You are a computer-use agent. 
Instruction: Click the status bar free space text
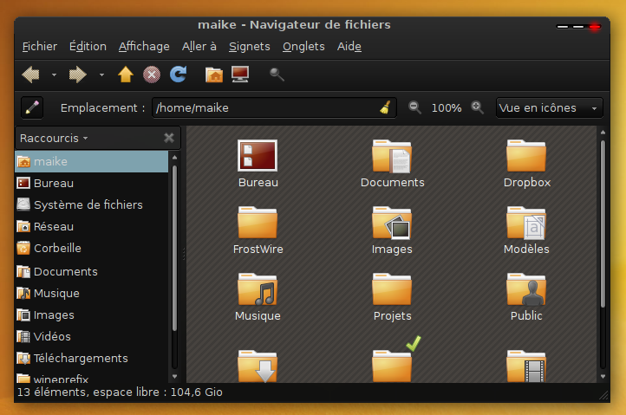click(120, 392)
